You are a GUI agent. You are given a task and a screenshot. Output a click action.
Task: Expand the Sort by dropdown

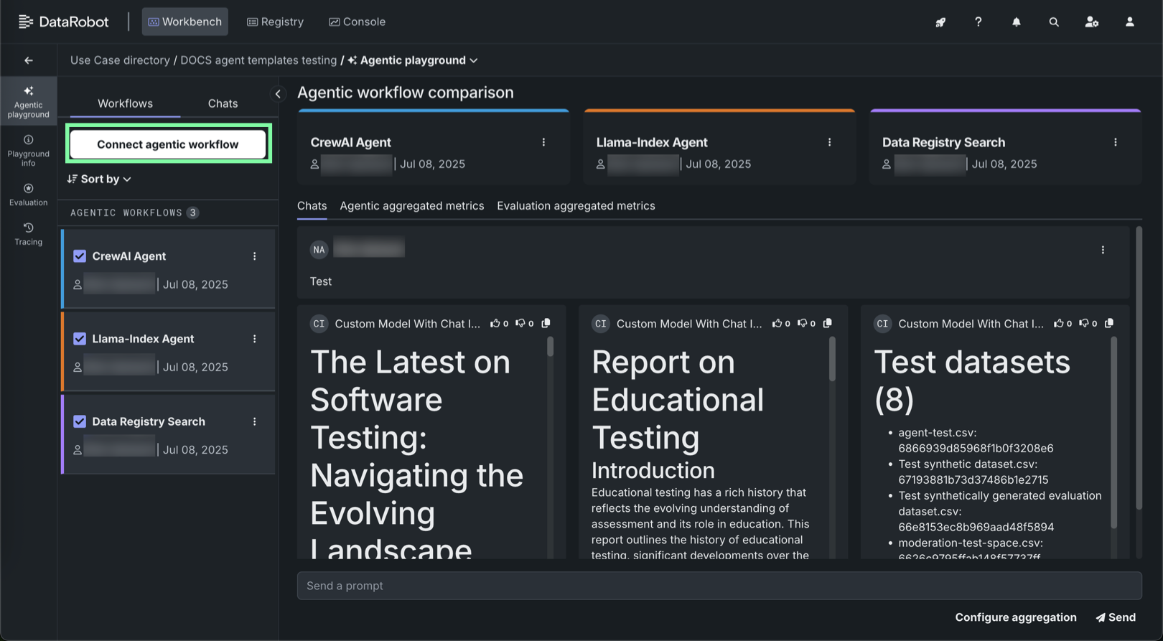[x=100, y=179]
